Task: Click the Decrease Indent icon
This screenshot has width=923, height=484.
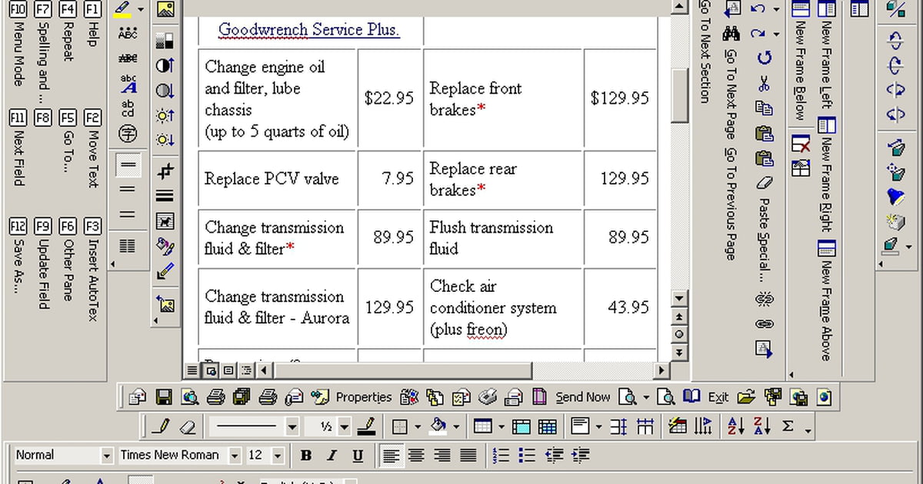Action: pos(554,456)
